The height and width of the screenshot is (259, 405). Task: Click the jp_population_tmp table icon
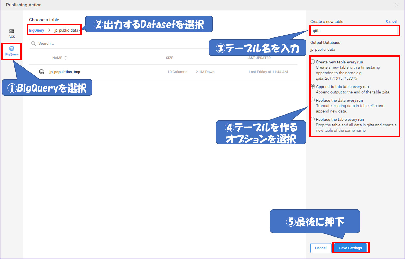tap(41, 72)
